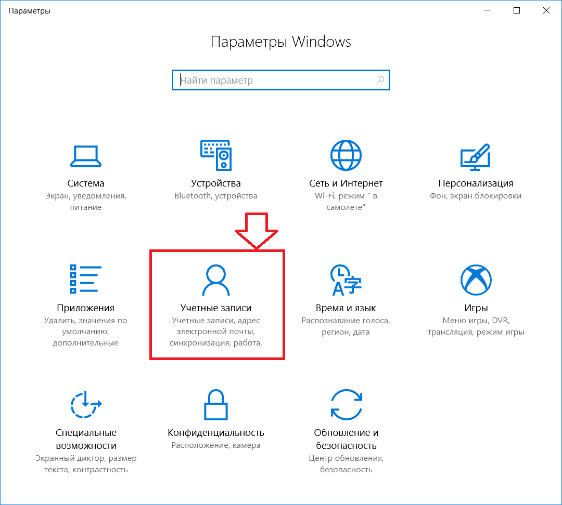This screenshot has width=562, height=505.
Task: Focus the Найти параметр search field
Action: (280, 80)
